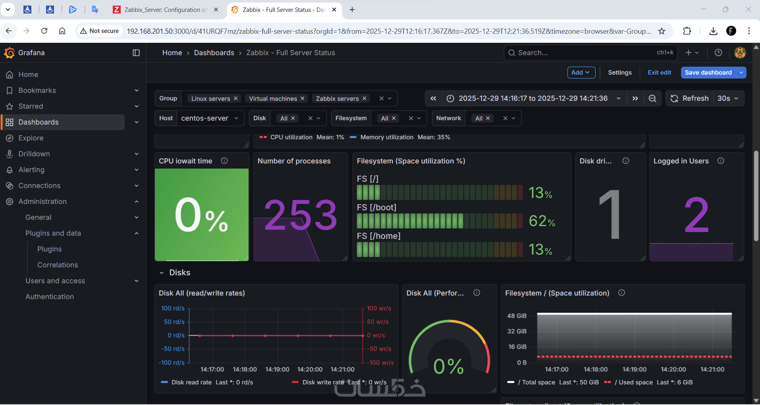
Task: Open dashboard Settings
Action: point(619,73)
